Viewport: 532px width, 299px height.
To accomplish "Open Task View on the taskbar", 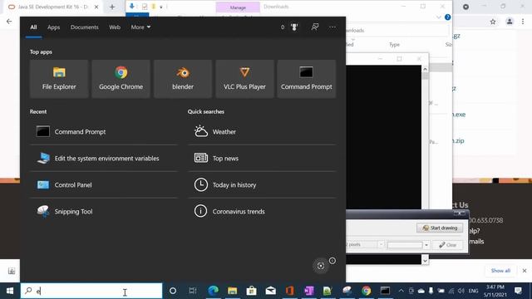I will pyautogui.click(x=193, y=291).
